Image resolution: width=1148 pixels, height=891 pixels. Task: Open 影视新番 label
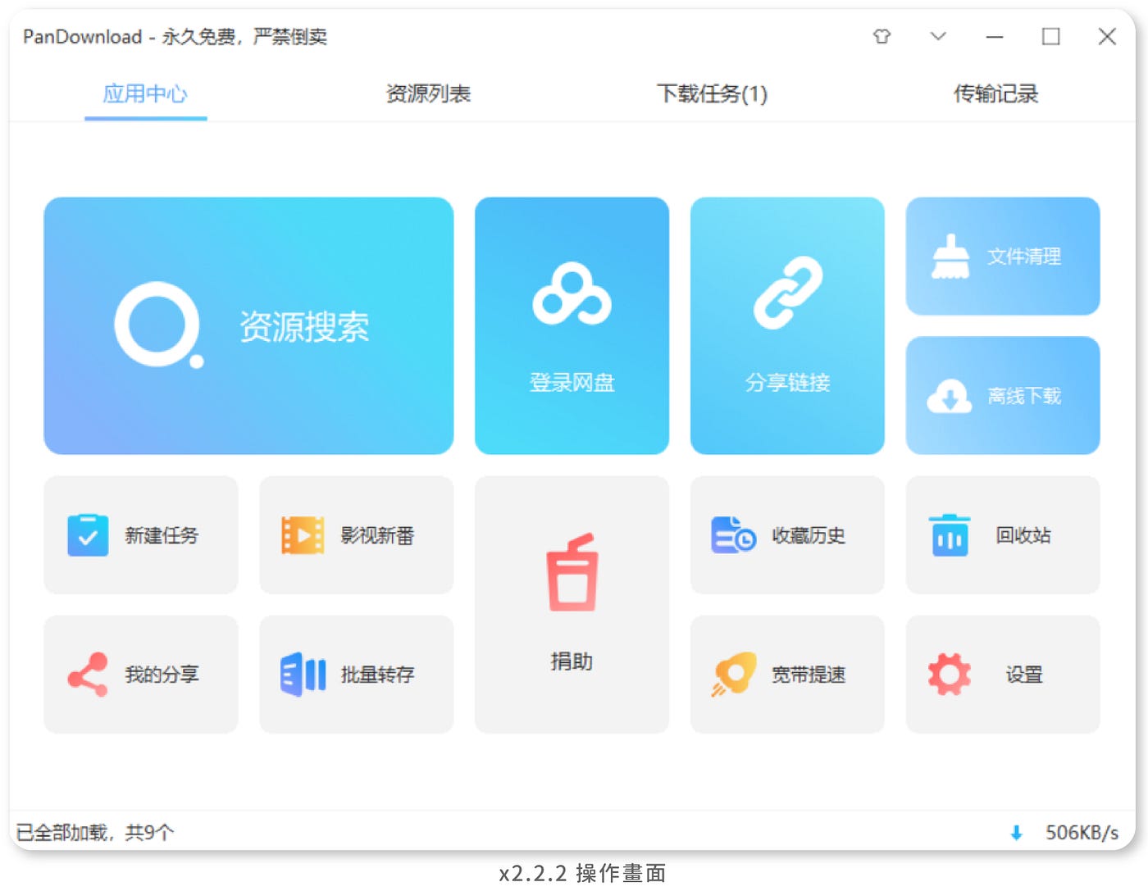point(377,535)
